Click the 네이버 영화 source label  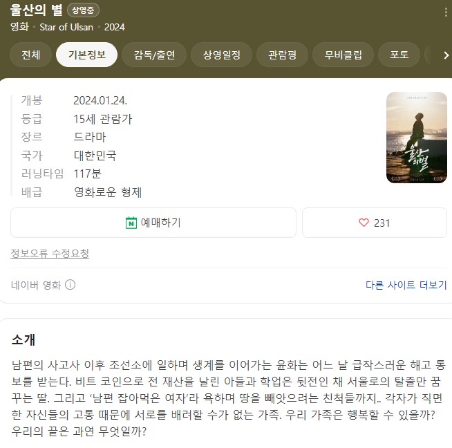point(36,285)
